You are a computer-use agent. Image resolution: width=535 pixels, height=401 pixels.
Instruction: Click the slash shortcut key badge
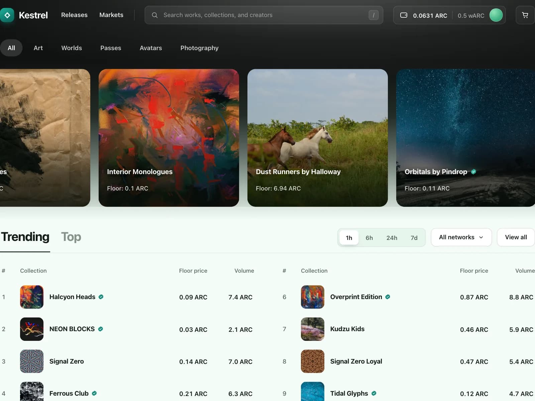373,15
